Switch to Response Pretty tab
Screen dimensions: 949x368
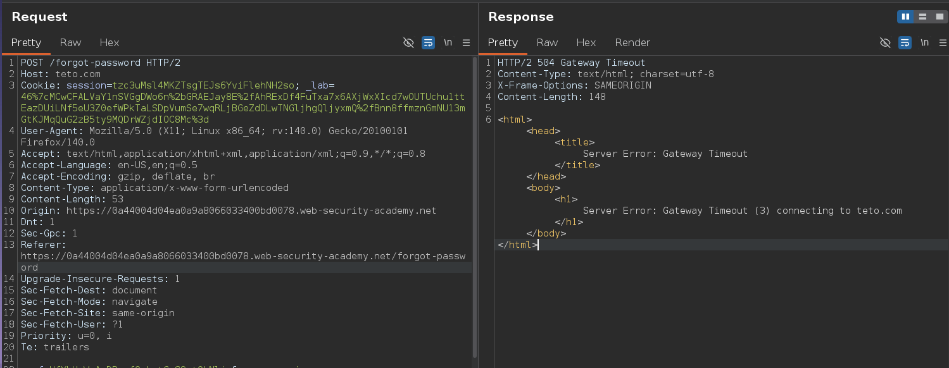click(x=503, y=42)
